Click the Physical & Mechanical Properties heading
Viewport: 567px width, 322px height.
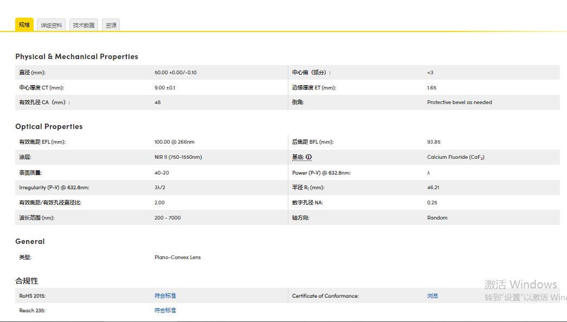[76, 56]
